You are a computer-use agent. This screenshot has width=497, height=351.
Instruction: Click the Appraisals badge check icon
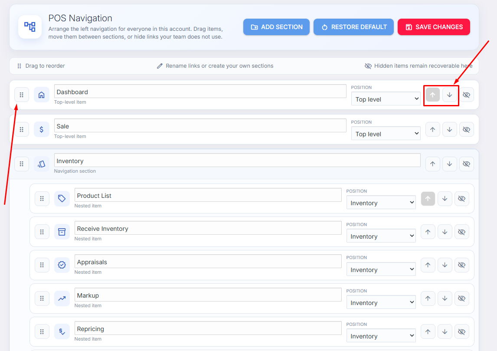pos(62,265)
